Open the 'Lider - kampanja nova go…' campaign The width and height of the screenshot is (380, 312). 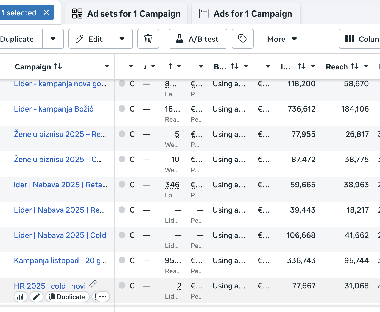pyautogui.click(x=60, y=84)
